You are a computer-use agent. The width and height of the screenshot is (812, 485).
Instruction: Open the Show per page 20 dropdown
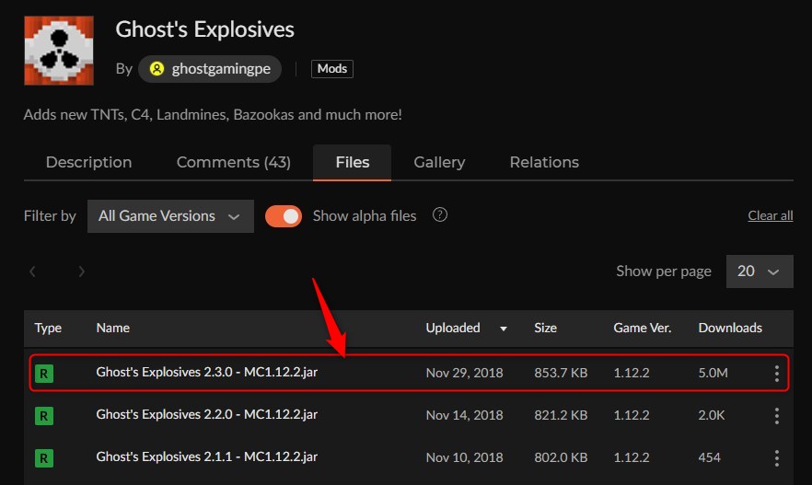(x=760, y=271)
